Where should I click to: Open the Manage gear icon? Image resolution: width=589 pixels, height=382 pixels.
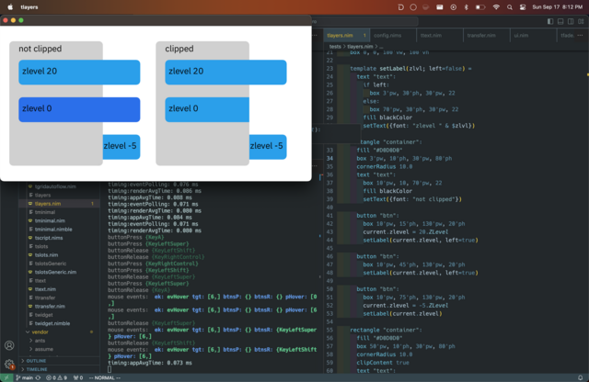point(9,364)
